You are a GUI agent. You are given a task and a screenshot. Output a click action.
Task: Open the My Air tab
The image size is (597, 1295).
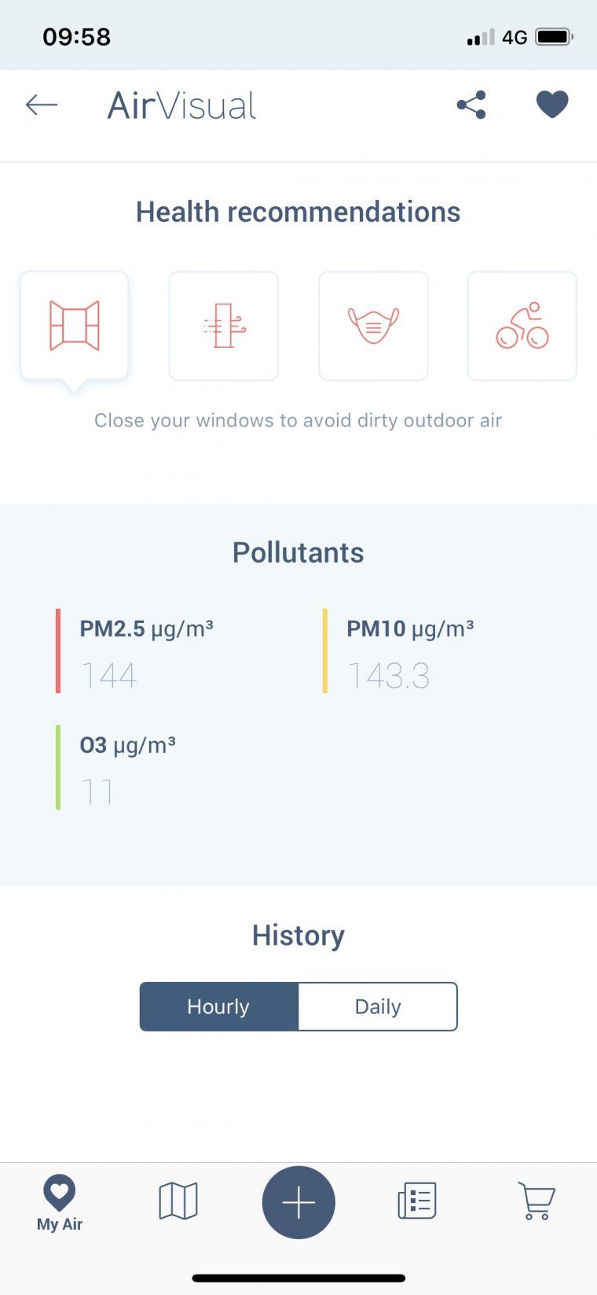tap(60, 1203)
